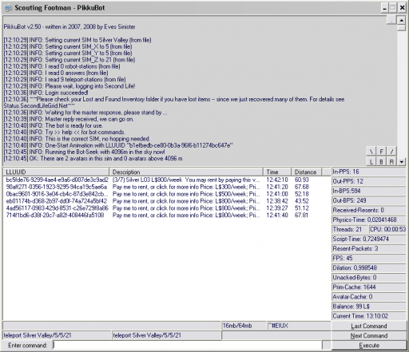Click the L left movement button
The image size is (409, 352).
pyautogui.click(x=371, y=161)
